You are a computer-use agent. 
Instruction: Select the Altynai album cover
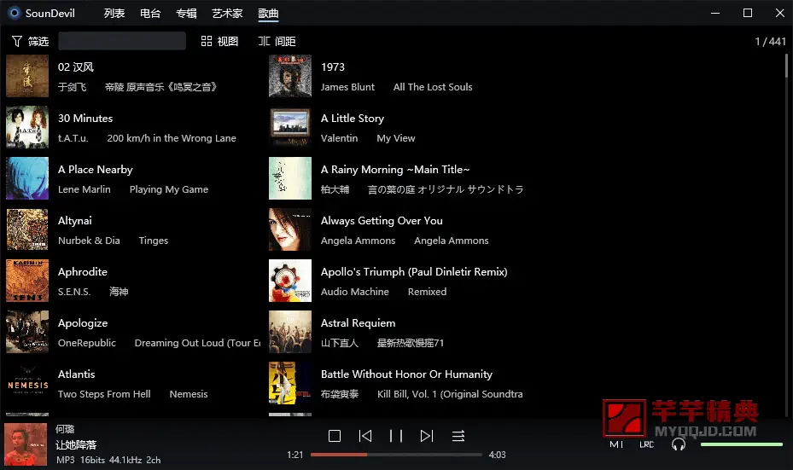point(27,229)
